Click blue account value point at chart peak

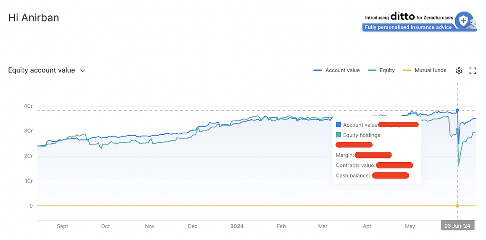pyautogui.click(x=458, y=110)
